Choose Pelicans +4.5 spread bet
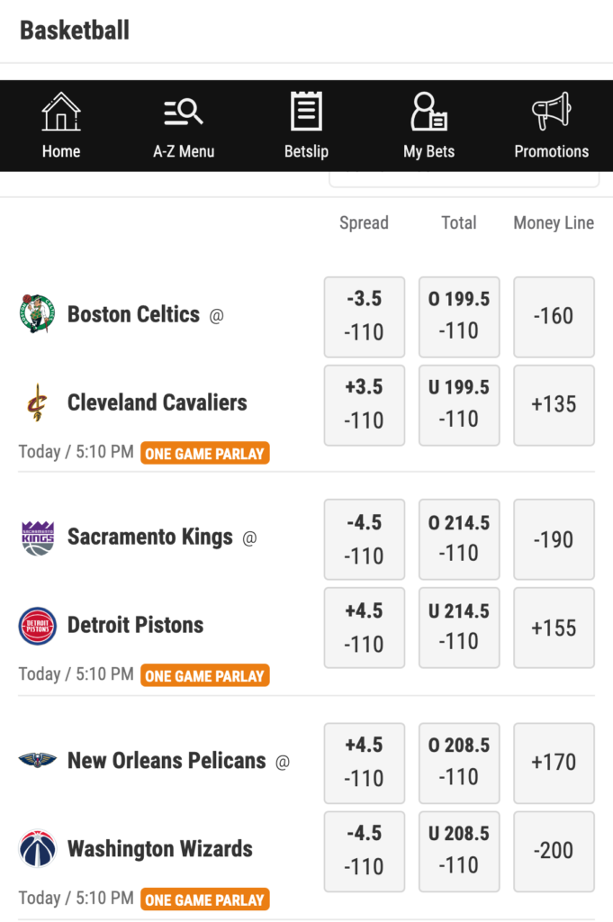Viewport: 613px width, 922px height. coord(364,762)
